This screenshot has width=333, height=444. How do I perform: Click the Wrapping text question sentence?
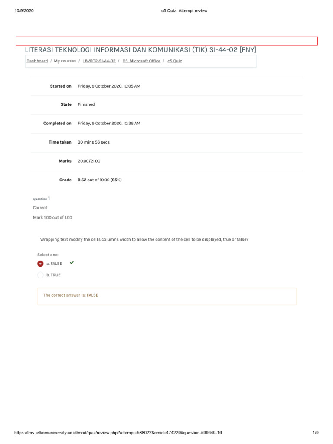point(144,239)
